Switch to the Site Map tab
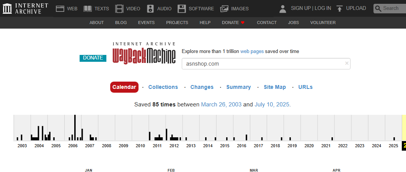This screenshot has height=172, width=406. [275, 87]
